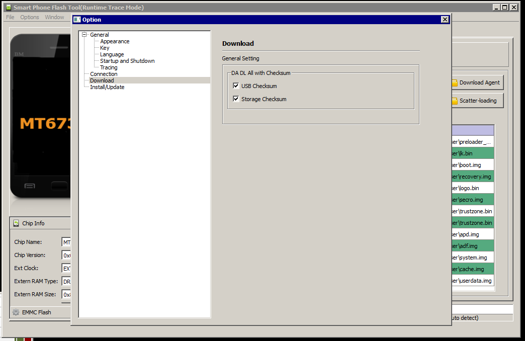The height and width of the screenshot is (341, 525).
Task: Maximize the Smart Phone Flash Tool window
Action: coord(504,8)
